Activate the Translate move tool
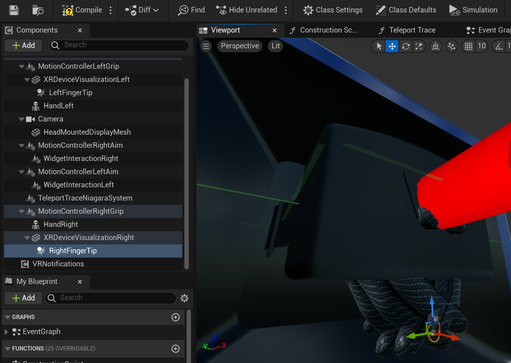Image resolution: width=511 pixels, height=363 pixels. click(x=392, y=46)
